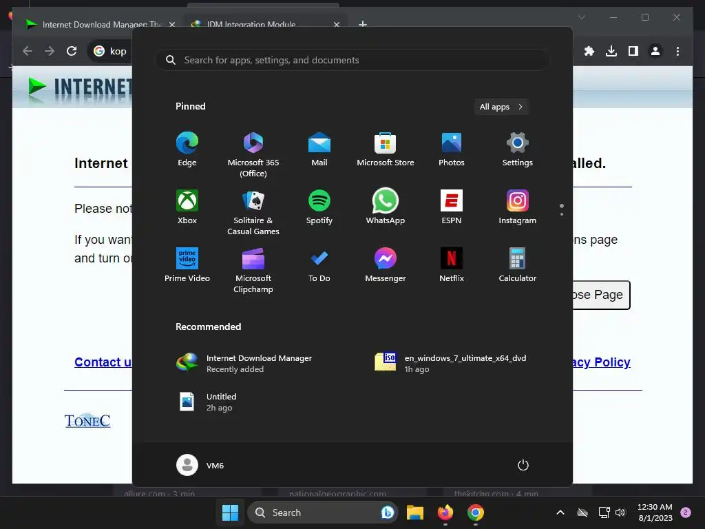Open the Mail app
Viewport: 705px width, 529px height.
tap(319, 150)
